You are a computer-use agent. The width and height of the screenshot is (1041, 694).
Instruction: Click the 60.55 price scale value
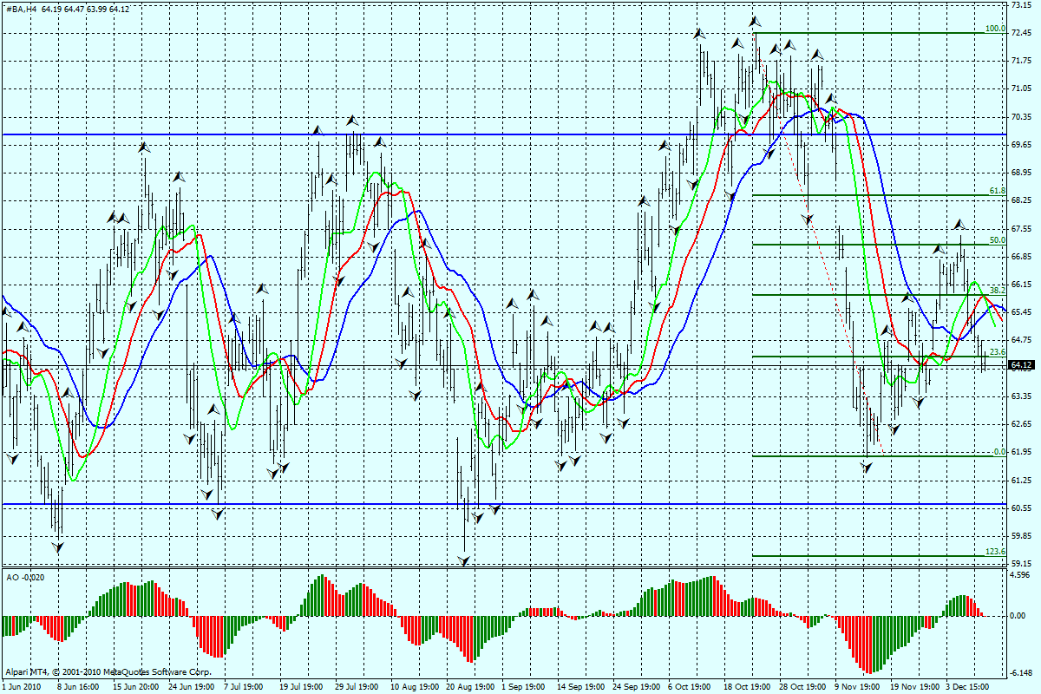coord(1022,508)
